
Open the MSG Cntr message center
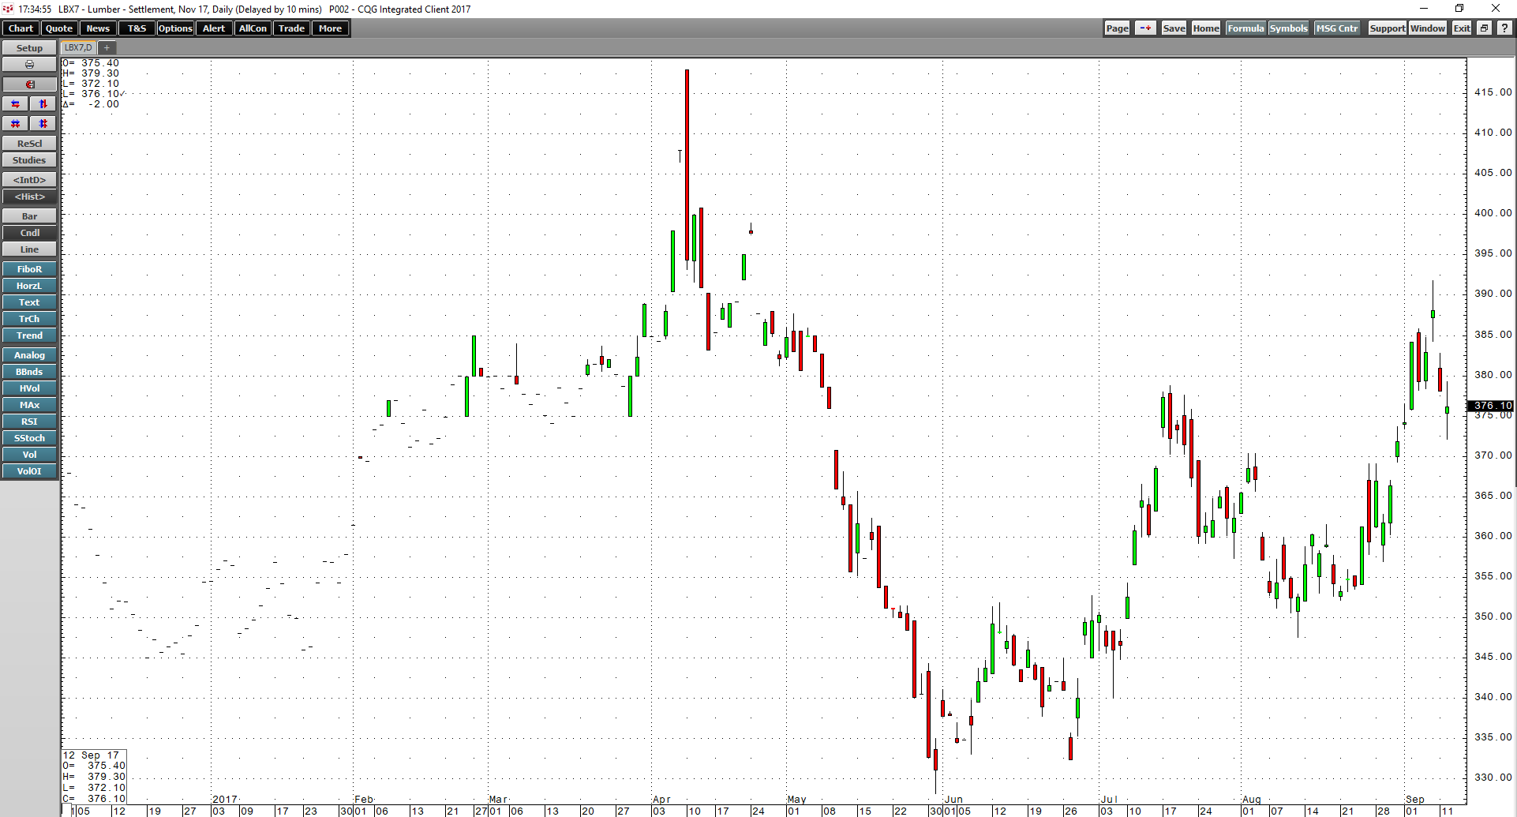[x=1337, y=28]
